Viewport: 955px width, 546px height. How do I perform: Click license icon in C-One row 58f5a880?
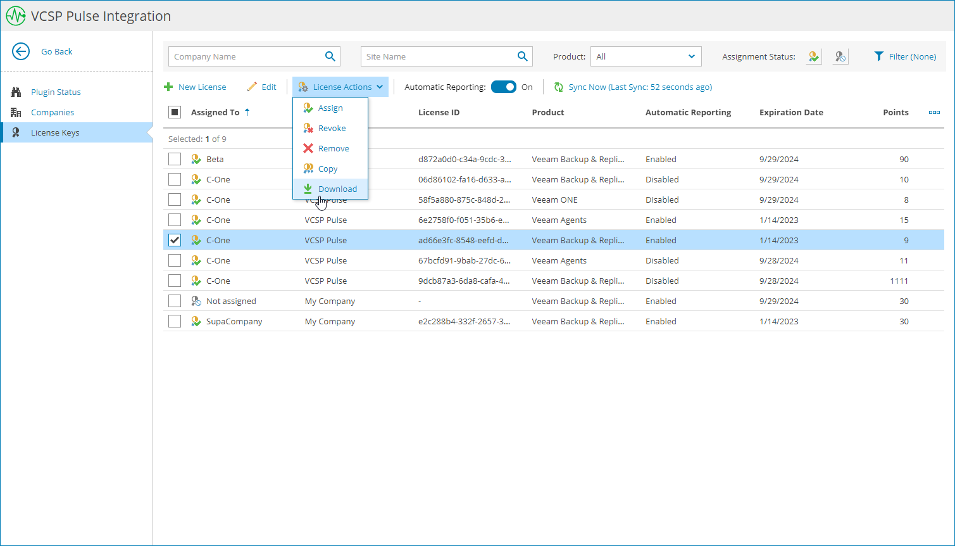[196, 200]
